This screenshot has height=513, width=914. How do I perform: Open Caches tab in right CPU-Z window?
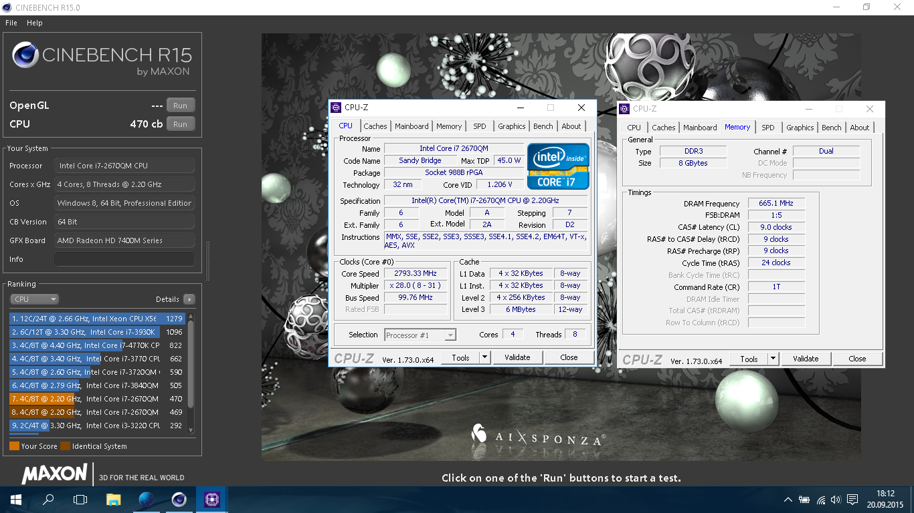coord(664,128)
